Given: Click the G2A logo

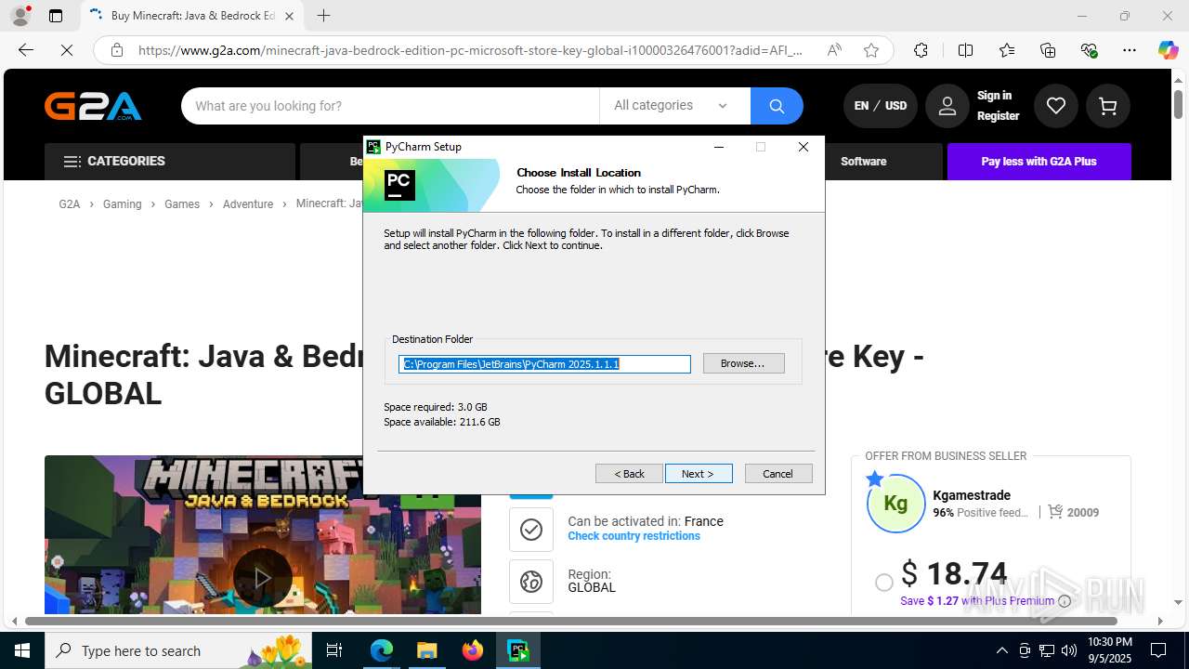Looking at the screenshot, I should pos(93,106).
